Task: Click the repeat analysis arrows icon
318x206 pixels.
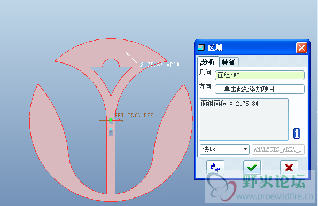Action: click(215, 168)
